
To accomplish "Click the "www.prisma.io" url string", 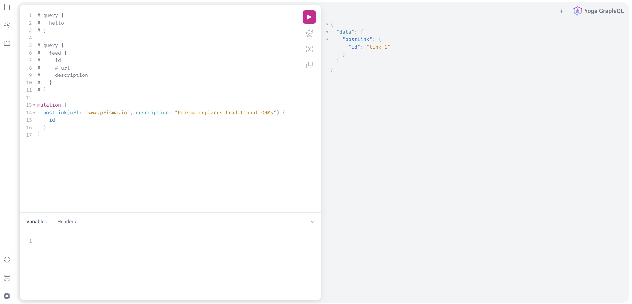I will point(107,113).
